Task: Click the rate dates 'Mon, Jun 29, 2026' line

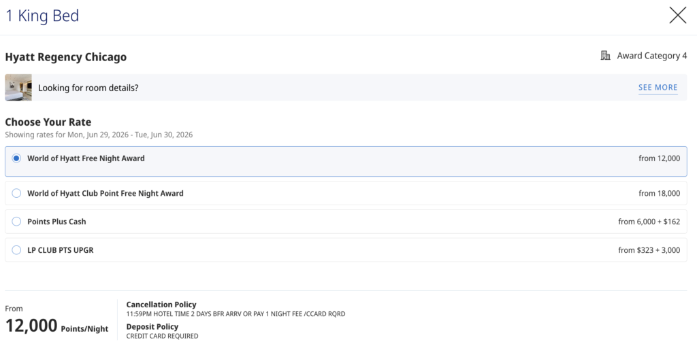Action: click(99, 135)
